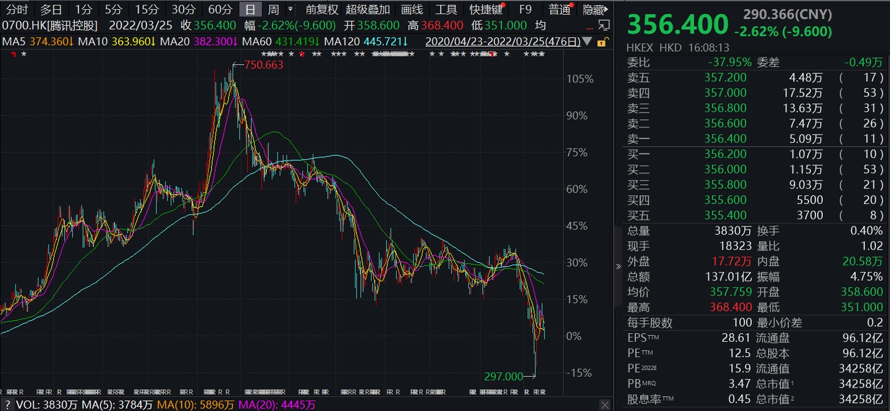The width and height of the screenshot is (890, 411).
Task: Select the 日 daily chart period
Action: click(x=250, y=9)
